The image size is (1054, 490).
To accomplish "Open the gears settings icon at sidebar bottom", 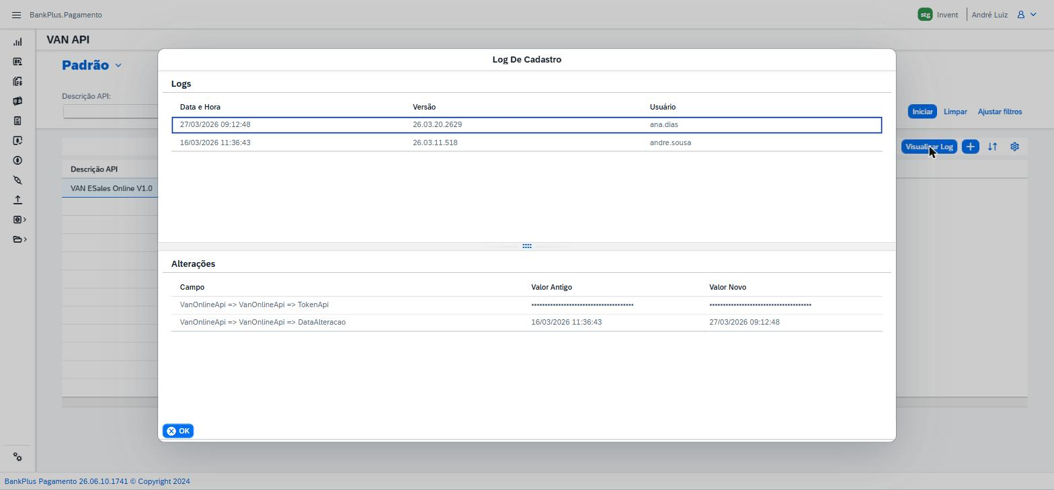I will (x=17, y=457).
